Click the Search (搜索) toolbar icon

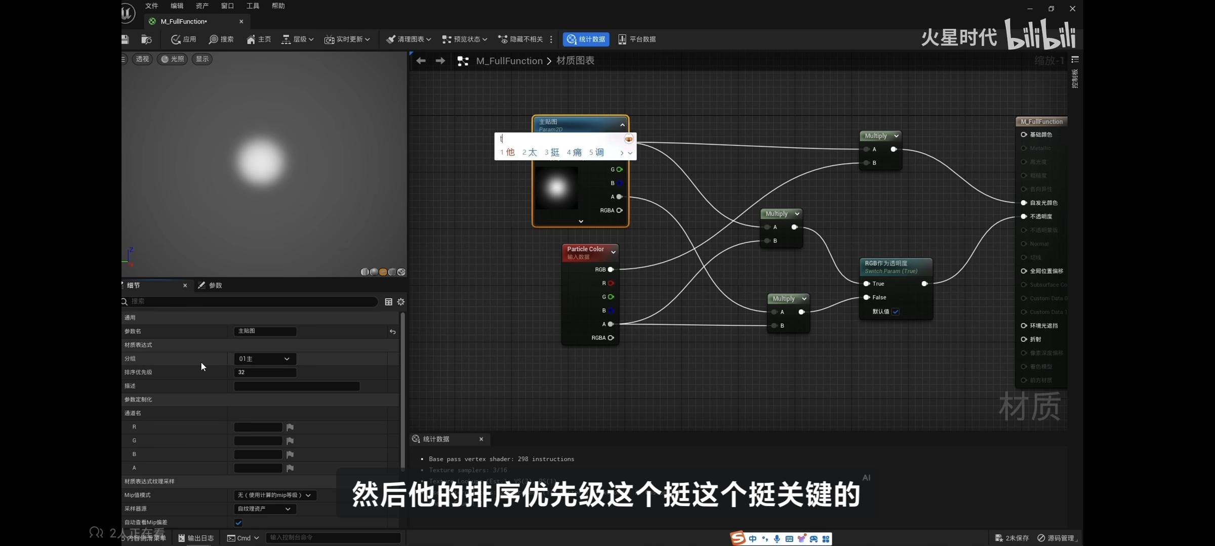pyautogui.click(x=221, y=39)
